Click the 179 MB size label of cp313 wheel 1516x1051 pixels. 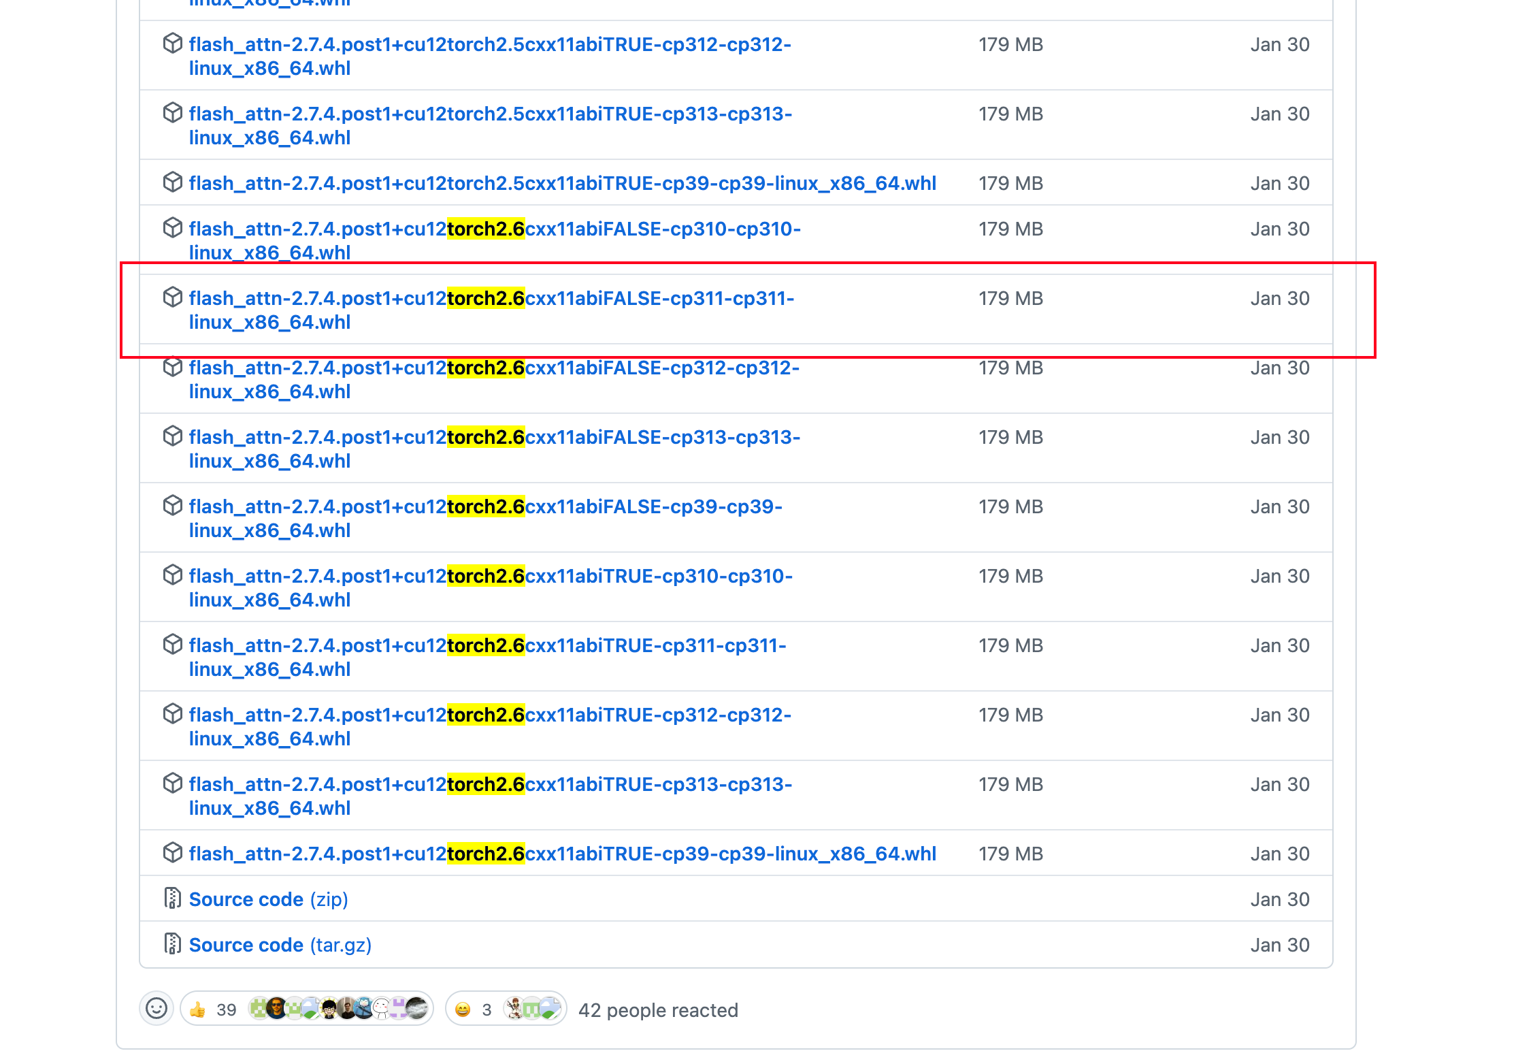[x=1011, y=114]
